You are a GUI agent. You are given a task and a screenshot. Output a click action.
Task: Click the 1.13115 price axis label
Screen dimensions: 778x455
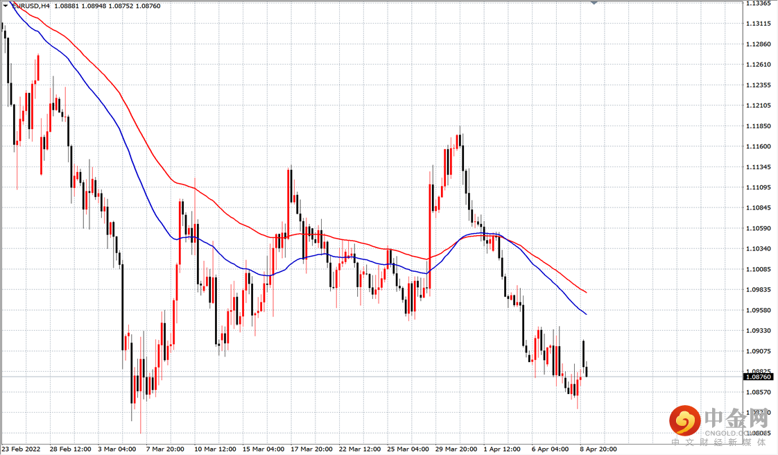coord(758,24)
